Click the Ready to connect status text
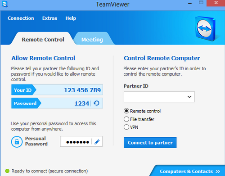 tap(49, 171)
